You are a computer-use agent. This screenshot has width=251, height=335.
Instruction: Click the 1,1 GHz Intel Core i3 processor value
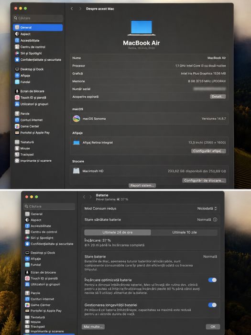[x=200, y=66]
